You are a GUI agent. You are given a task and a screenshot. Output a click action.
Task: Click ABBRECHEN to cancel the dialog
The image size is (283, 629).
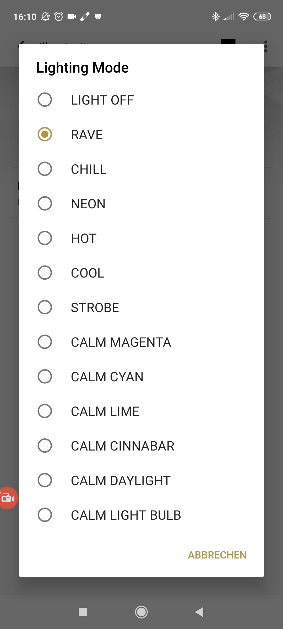pyautogui.click(x=217, y=555)
